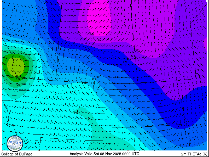Select the 310 contour label
The image size is (209, 157).
click(x=19, y=72)
